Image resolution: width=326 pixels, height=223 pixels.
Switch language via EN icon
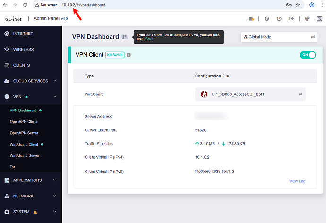[319, 19]
